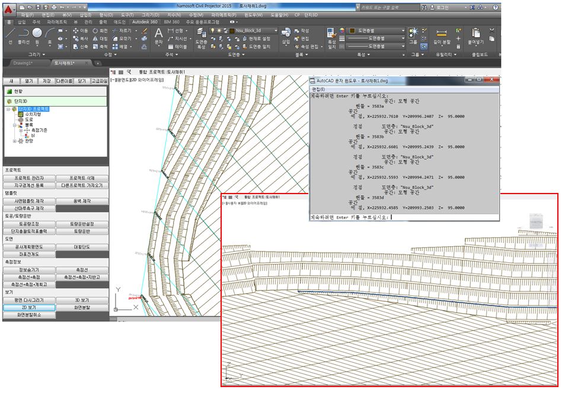Switch to the Drawing1 document tab

pos(23,63)
